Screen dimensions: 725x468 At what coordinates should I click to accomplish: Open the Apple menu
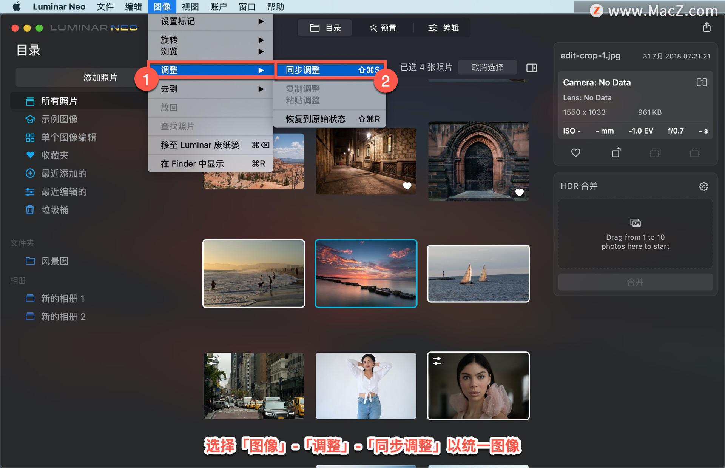pyautogui.click(x=16, y=6)
